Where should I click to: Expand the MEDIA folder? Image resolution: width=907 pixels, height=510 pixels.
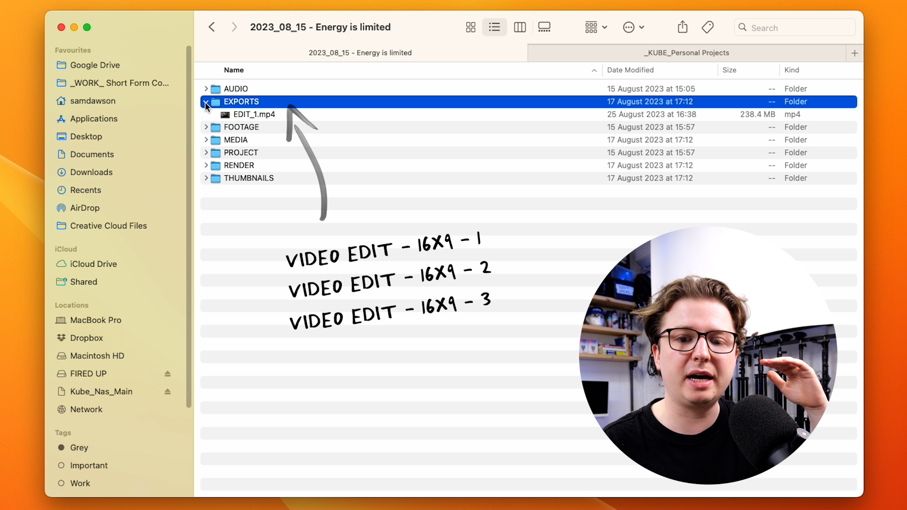coord(206,140)
